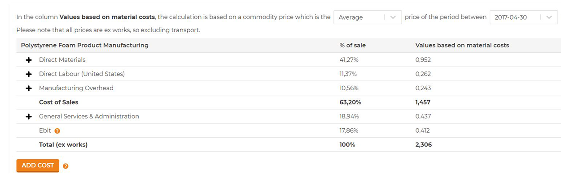Click the help icon beside ADD COST

(66, 166)
